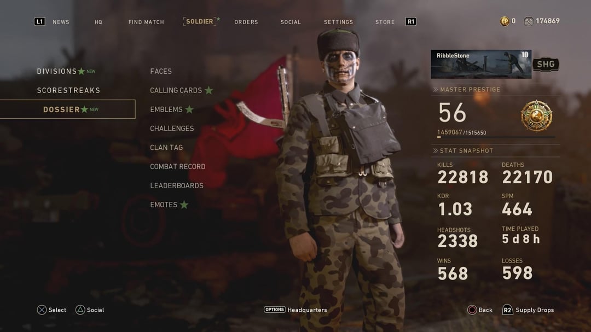Viewport: 591px width, 332px height.
Task: Click the triangle Social button icon
Action: point(80,310)
